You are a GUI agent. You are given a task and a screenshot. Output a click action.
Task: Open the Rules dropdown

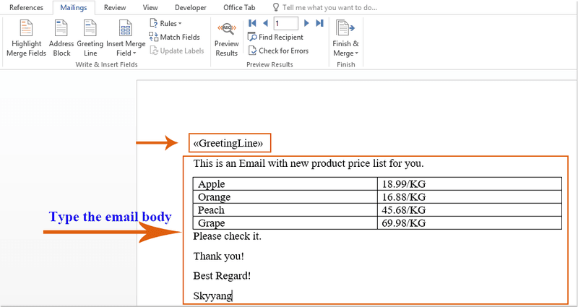[166, 24]
